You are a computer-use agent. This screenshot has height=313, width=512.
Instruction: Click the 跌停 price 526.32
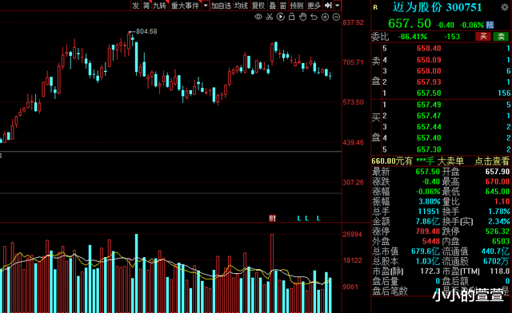[x=498, y=232]
